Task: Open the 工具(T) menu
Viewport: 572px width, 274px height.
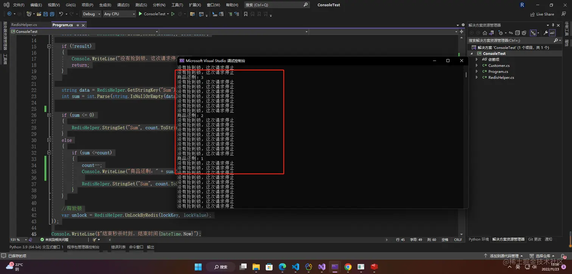Action: (x=177, y=5)
